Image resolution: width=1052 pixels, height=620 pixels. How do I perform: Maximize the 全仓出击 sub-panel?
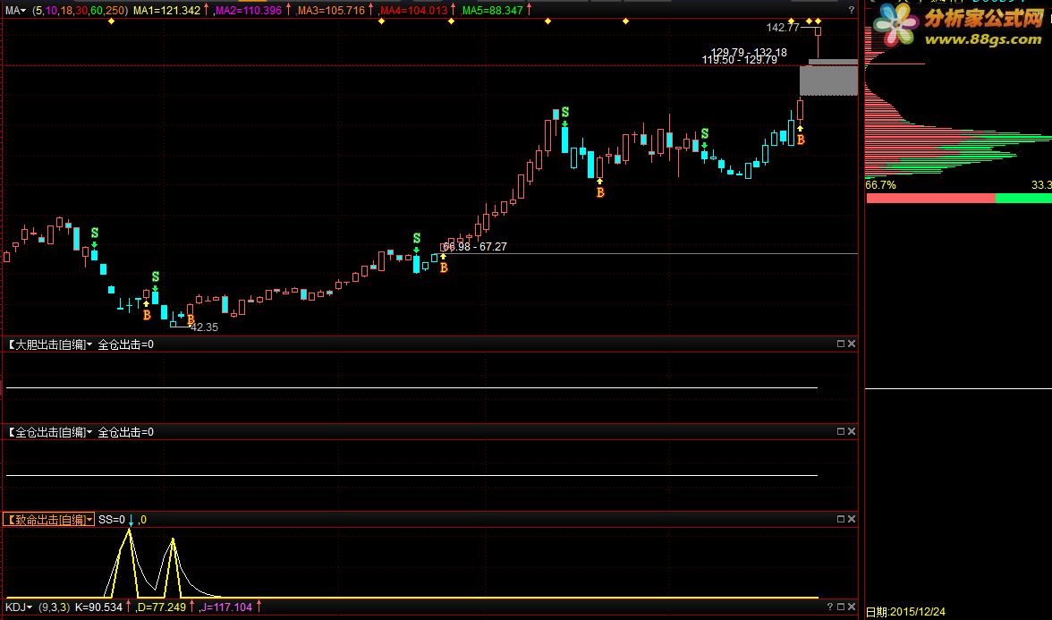click(x=841, y=431)
